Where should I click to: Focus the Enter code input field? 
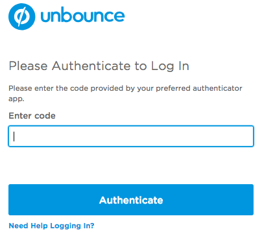[131, 136]
